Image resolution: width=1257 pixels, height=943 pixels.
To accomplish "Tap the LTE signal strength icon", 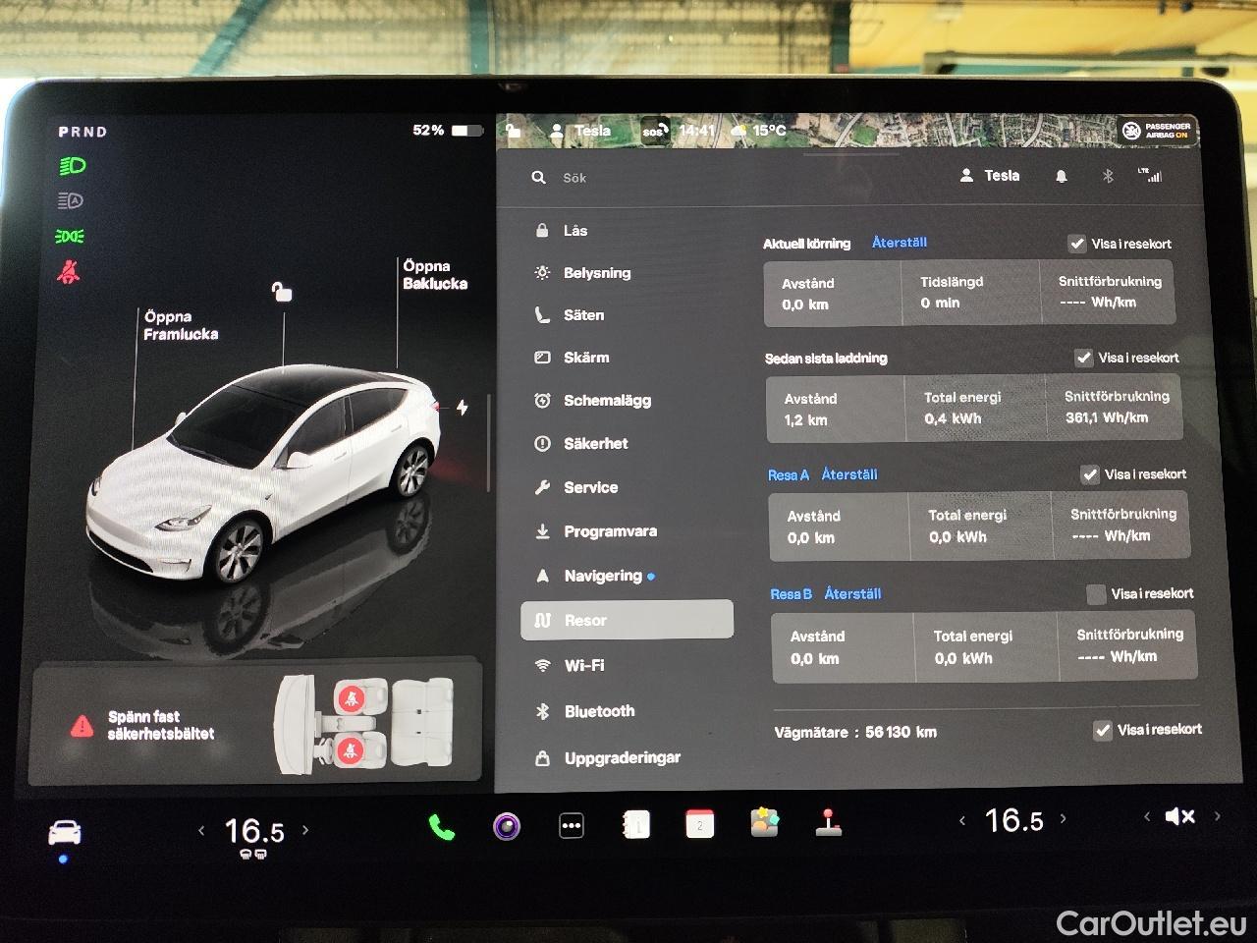I will [1150, 176].
